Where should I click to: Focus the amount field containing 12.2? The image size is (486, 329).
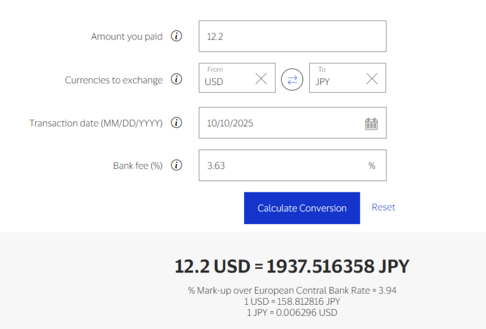coord(292,36)
